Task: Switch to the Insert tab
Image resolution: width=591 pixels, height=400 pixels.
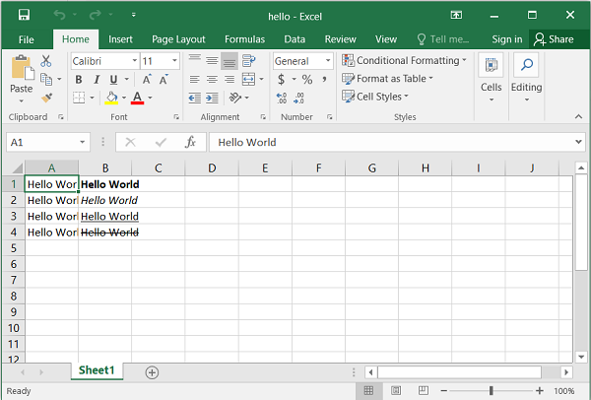Action: click(x=121, y=39)
